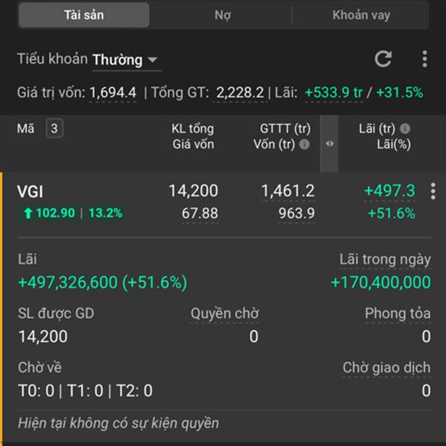Sort by the Mã column header

point(25,128)
